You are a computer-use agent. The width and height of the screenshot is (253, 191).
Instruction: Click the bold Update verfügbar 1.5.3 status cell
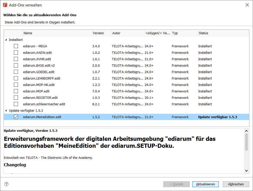tap(218, 117)
